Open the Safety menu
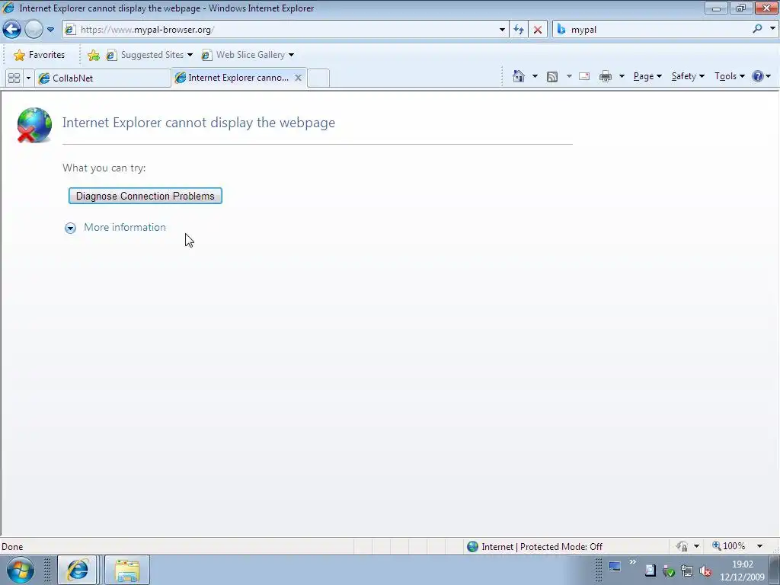The height and width of the screenshot is (585, 780). pos(688,76)
